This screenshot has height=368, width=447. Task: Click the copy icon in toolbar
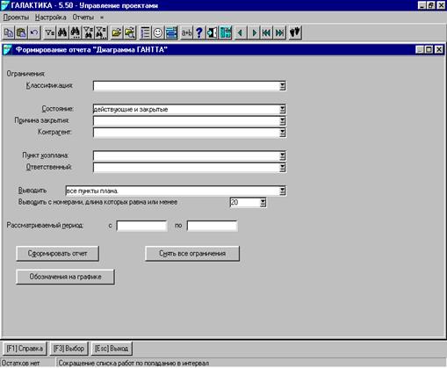click(x=9, y=32)
